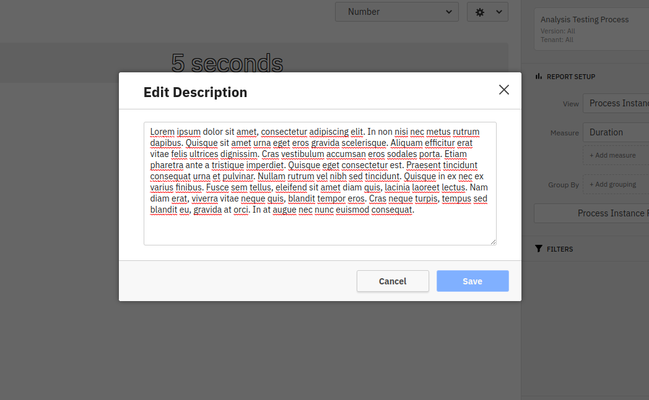Screen dimensions: 649x400
Task: Expand the chevron beside the gear icon
Action: [x=499, y=12]
